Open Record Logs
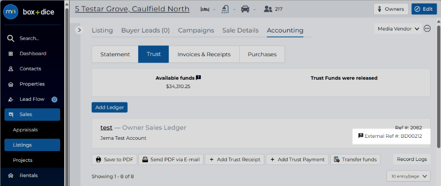Image resolution: width=441 pixels, height=186 pixels. pos(412,159)
